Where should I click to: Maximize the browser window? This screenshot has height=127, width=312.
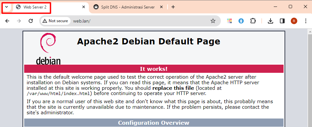(x=290, y=7)
